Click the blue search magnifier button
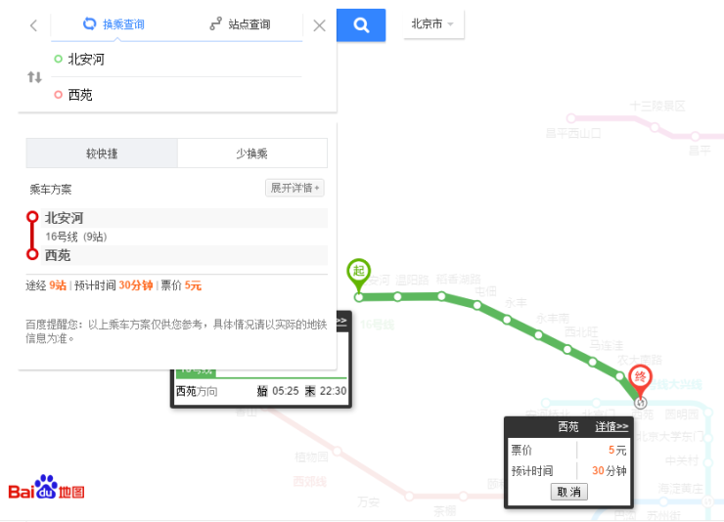 click(360, 25)
